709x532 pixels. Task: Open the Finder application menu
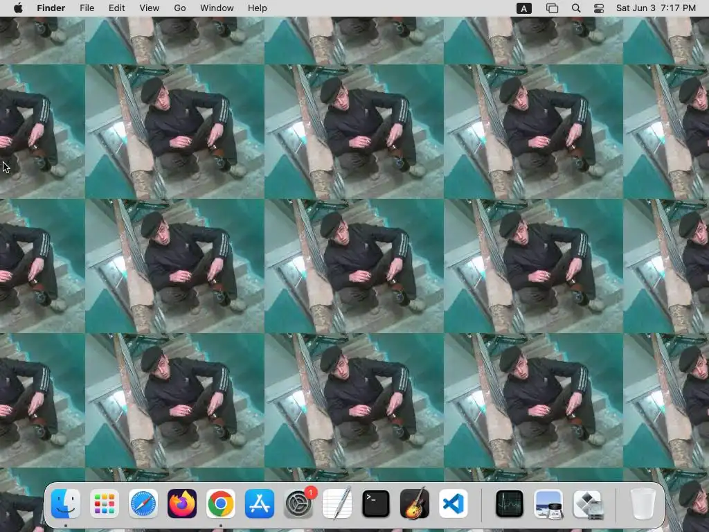[x=51, y=8]
